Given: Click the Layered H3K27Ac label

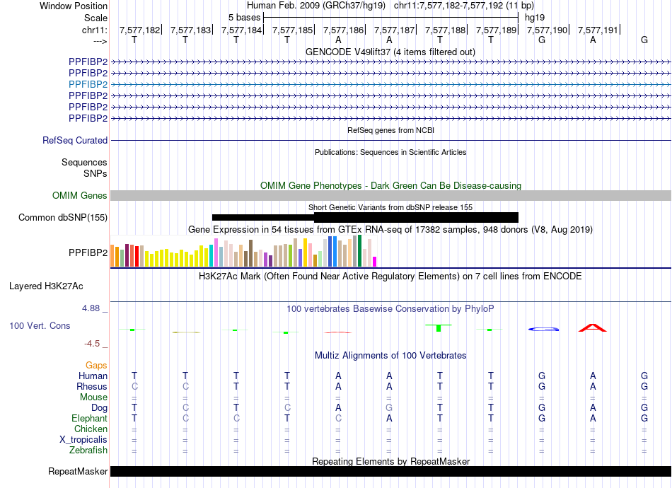Looking at the screenshot, I should pyautogui.click(x=46, y=286).
